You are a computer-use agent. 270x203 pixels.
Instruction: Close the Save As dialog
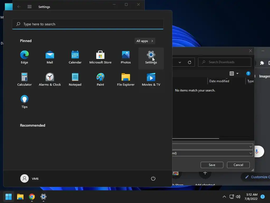[250, 51]
